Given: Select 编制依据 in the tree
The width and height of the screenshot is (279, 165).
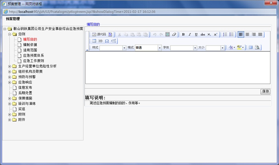Looking at the screenshot, I should (x=30, y=45).
